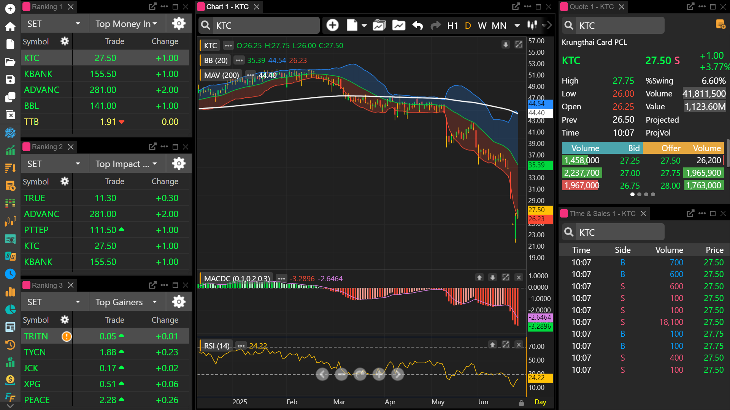Click the dollar coin icon in sidebar
The height and width of the screenshot is (410, 730).
coord(10,380)
